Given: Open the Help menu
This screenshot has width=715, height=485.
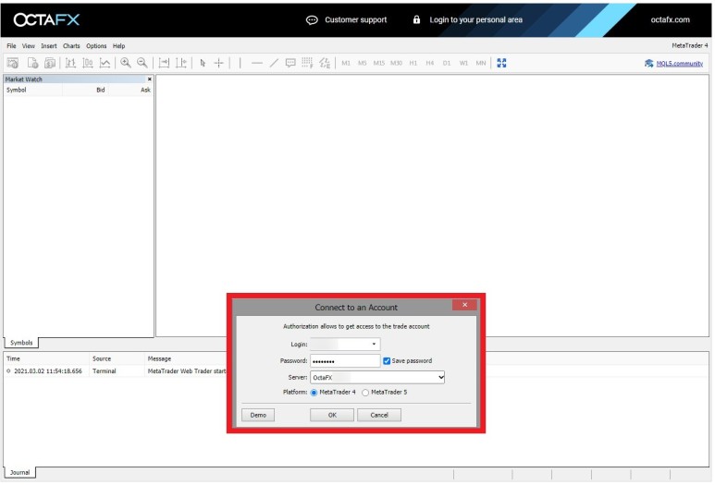Looking at the screenshot, I should point(119,45).
